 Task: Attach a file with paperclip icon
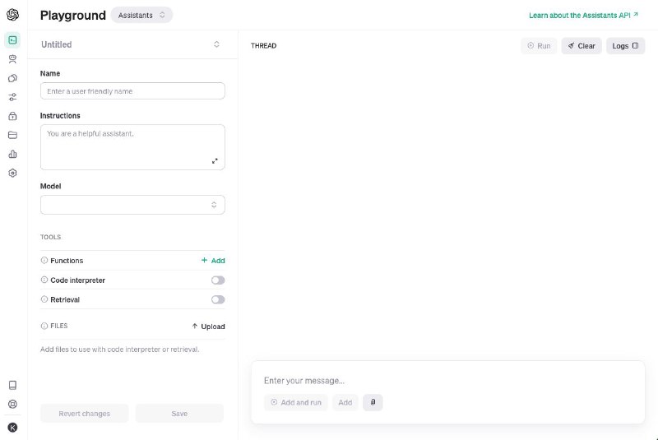click(x=373, y=402)
